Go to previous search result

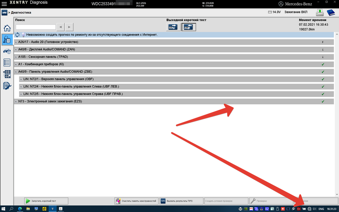click(60, 27)
